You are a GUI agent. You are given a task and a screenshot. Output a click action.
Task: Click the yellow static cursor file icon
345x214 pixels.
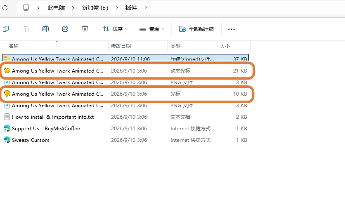[x=7, y=94]
